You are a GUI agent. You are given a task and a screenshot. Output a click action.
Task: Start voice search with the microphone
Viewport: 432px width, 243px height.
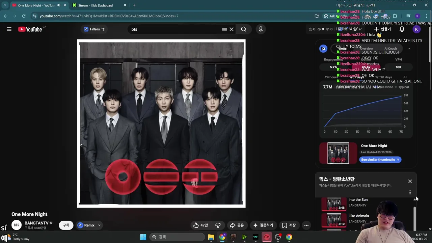point(261,29)
